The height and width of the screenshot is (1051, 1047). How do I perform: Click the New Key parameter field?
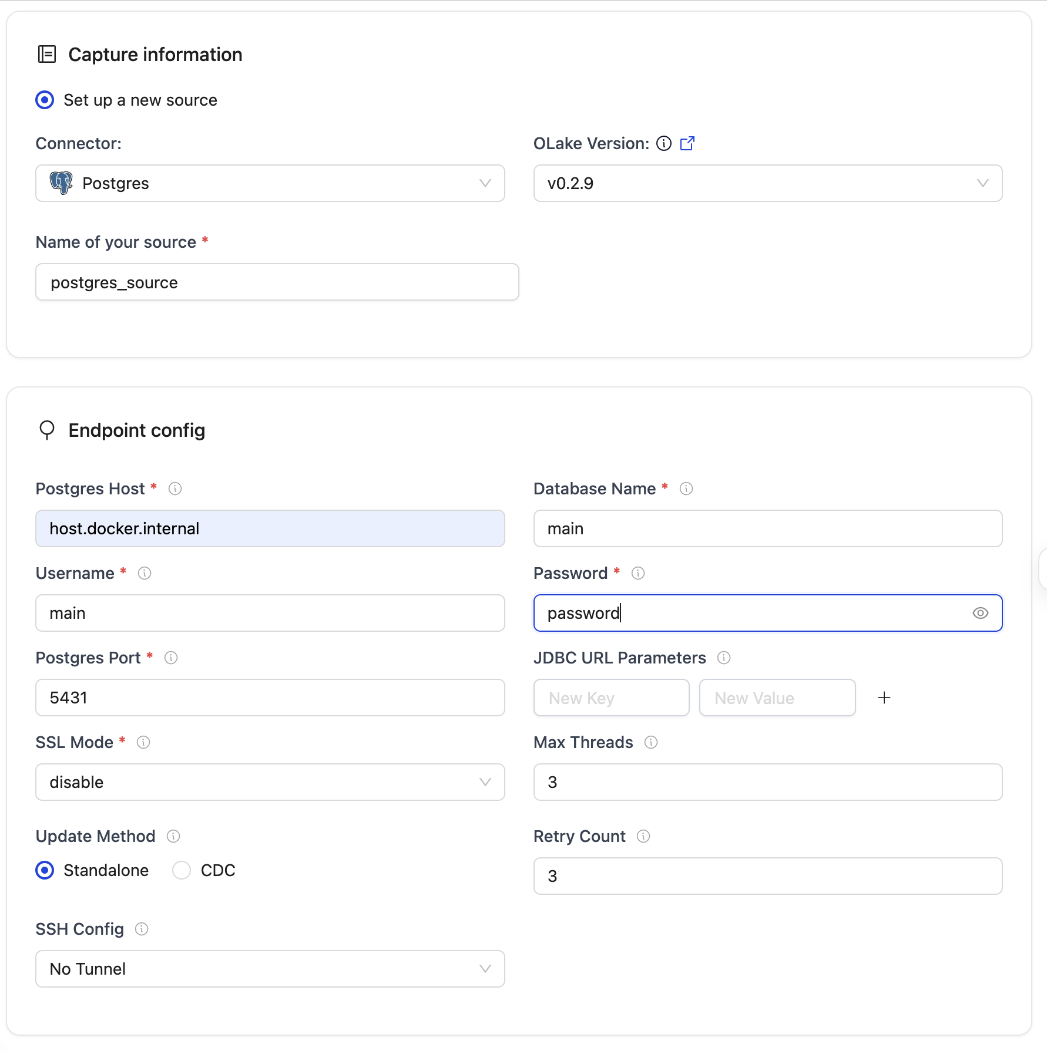(611, 698)
